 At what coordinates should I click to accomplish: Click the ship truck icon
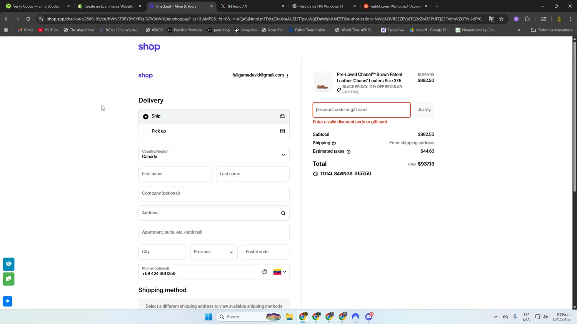coord(282,116)
